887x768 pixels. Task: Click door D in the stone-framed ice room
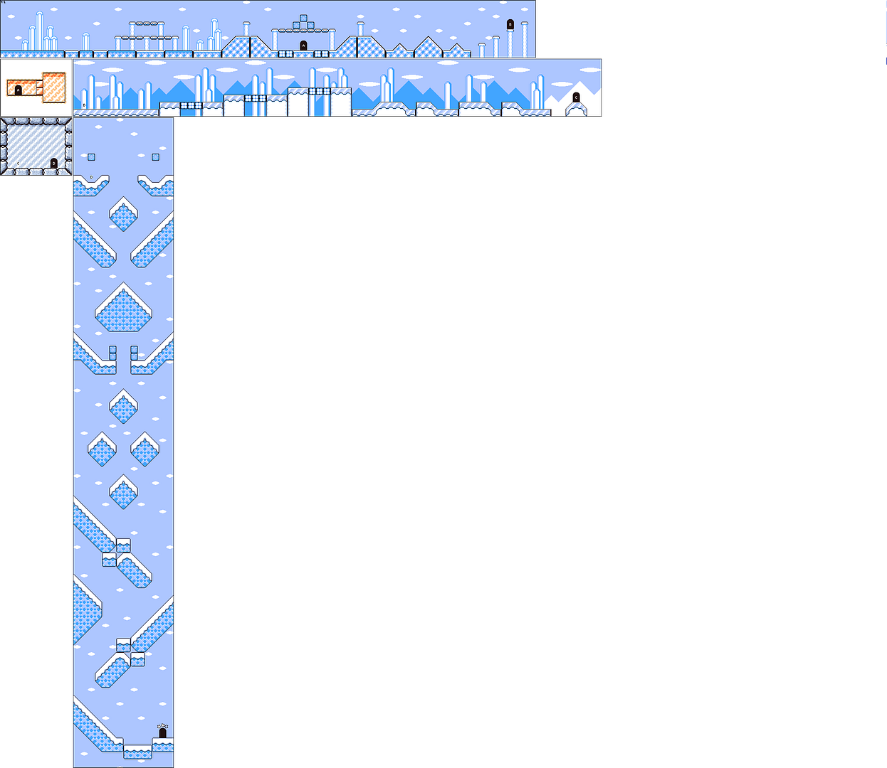[x=54, y=163]
